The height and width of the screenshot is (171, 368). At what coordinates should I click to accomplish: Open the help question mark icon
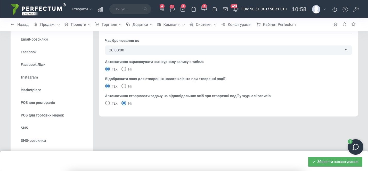tap(345, 9)
